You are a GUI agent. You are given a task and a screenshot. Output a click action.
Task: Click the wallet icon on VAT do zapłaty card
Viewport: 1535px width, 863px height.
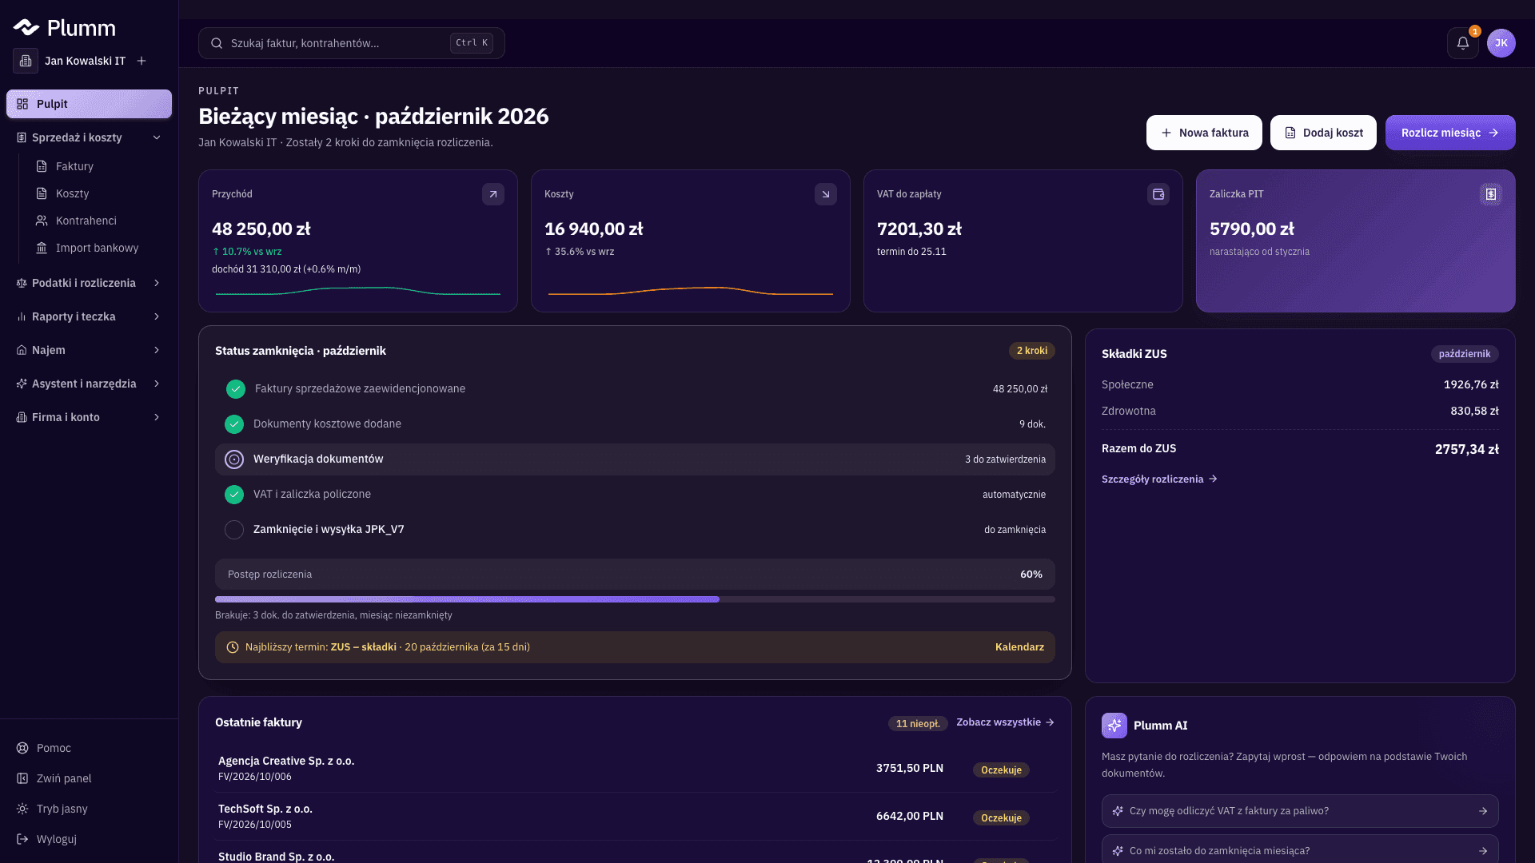pos(1158,194)
